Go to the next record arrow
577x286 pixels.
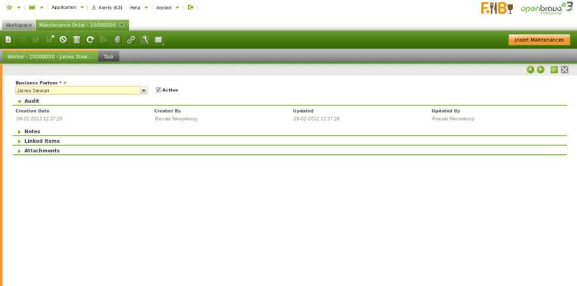[540, 69]
